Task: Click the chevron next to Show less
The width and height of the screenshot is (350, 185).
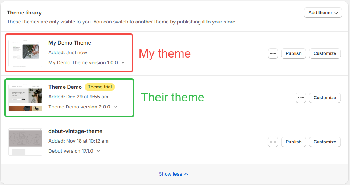Action: tap(187, 174)
